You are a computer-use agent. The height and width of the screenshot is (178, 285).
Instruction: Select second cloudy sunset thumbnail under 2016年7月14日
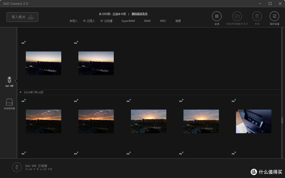[96, 121]
